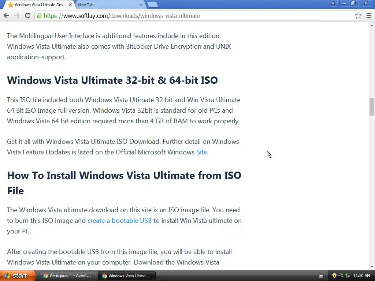Click the page's vertical scrollbar thumb
Screen dimensions: 375x281
[372, 106]
